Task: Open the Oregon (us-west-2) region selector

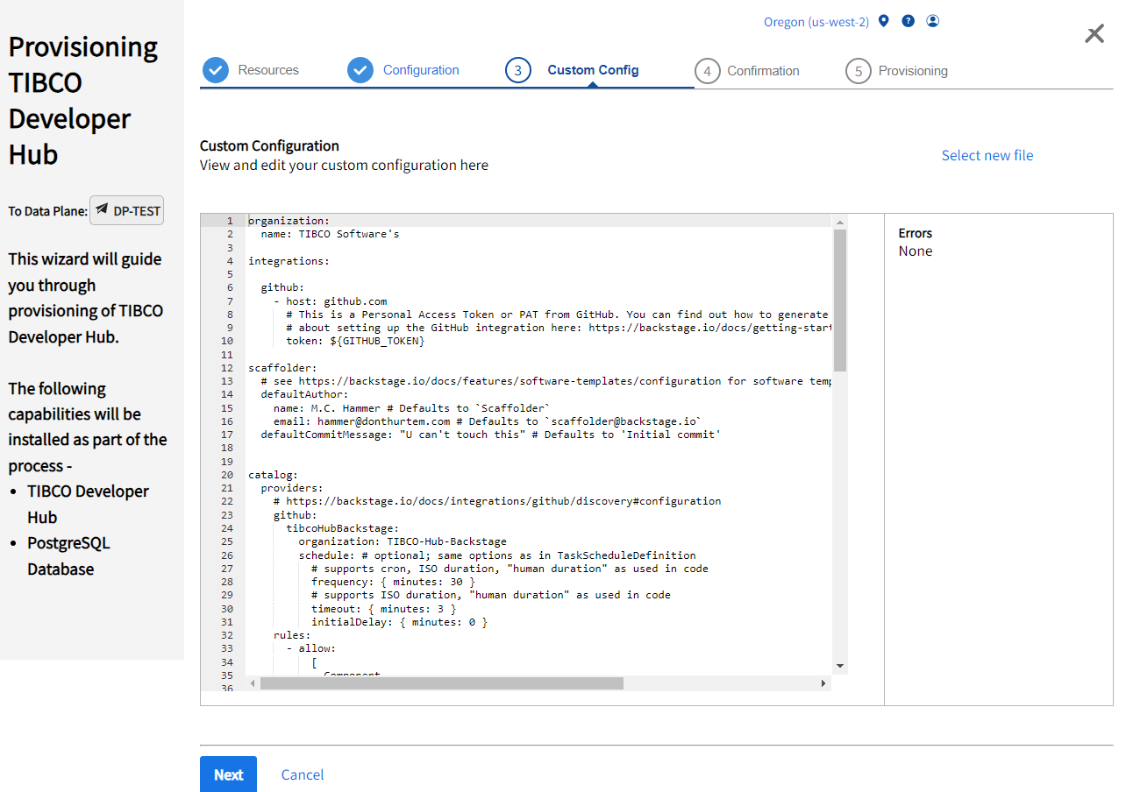Action: click(x=816, y=22)
